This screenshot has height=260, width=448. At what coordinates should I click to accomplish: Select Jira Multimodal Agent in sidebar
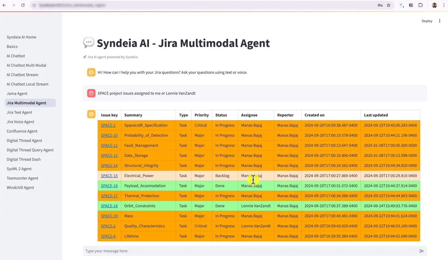[x=30, y=103]
